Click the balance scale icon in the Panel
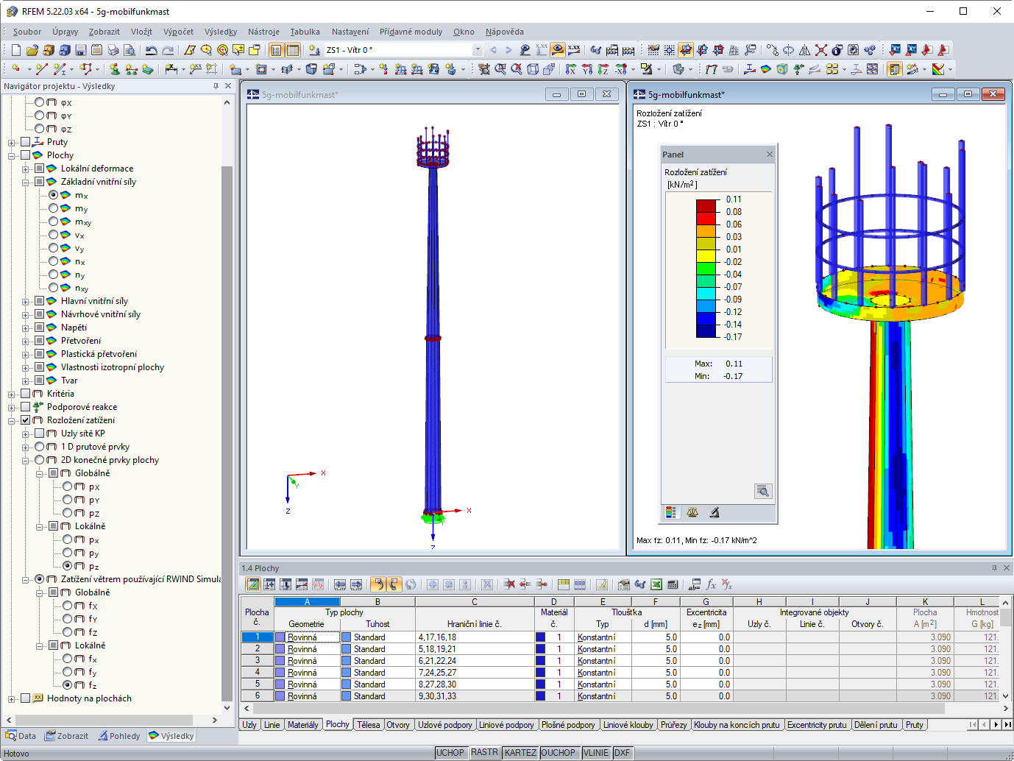 click(692, 512)
